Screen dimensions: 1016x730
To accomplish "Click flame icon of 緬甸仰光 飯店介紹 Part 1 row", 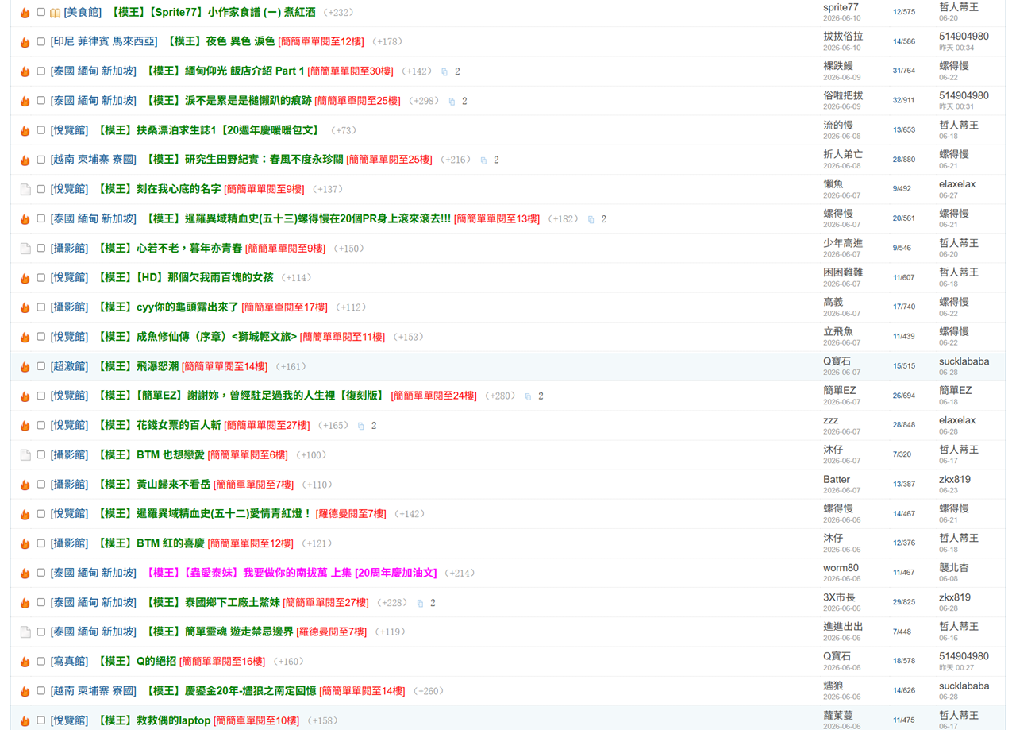I will (x=25, y=71).
